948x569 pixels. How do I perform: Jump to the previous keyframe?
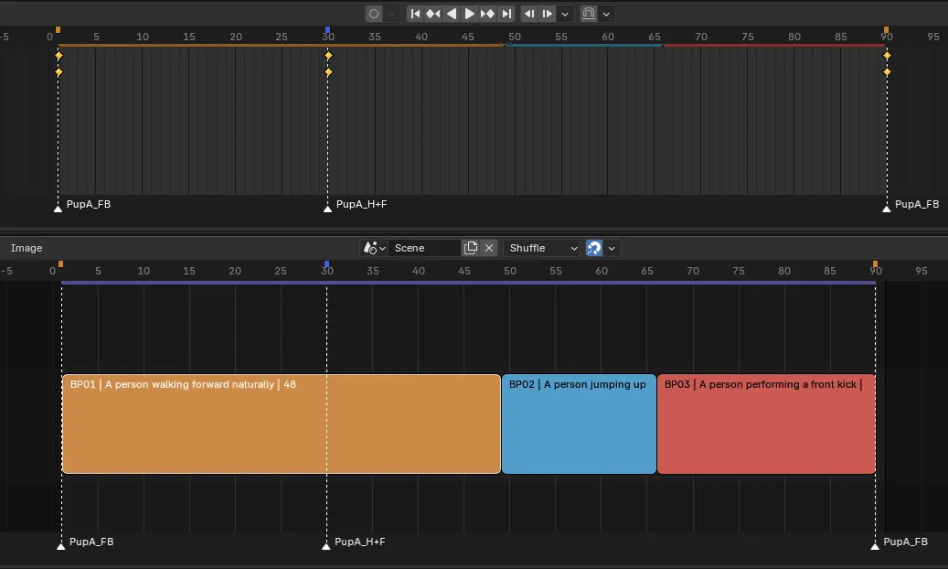433,14
